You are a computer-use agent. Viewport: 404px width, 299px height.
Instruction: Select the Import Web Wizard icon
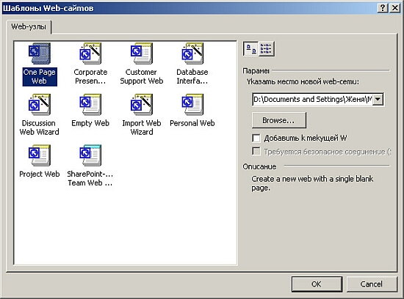(x=142, y=104)
